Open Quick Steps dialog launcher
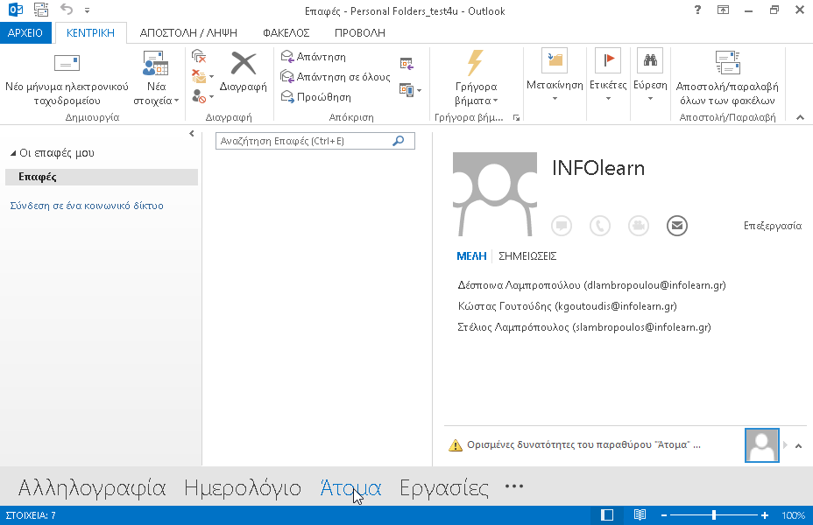Image resolution: width=813 pixels, height=525 pixels. point(516,118)
